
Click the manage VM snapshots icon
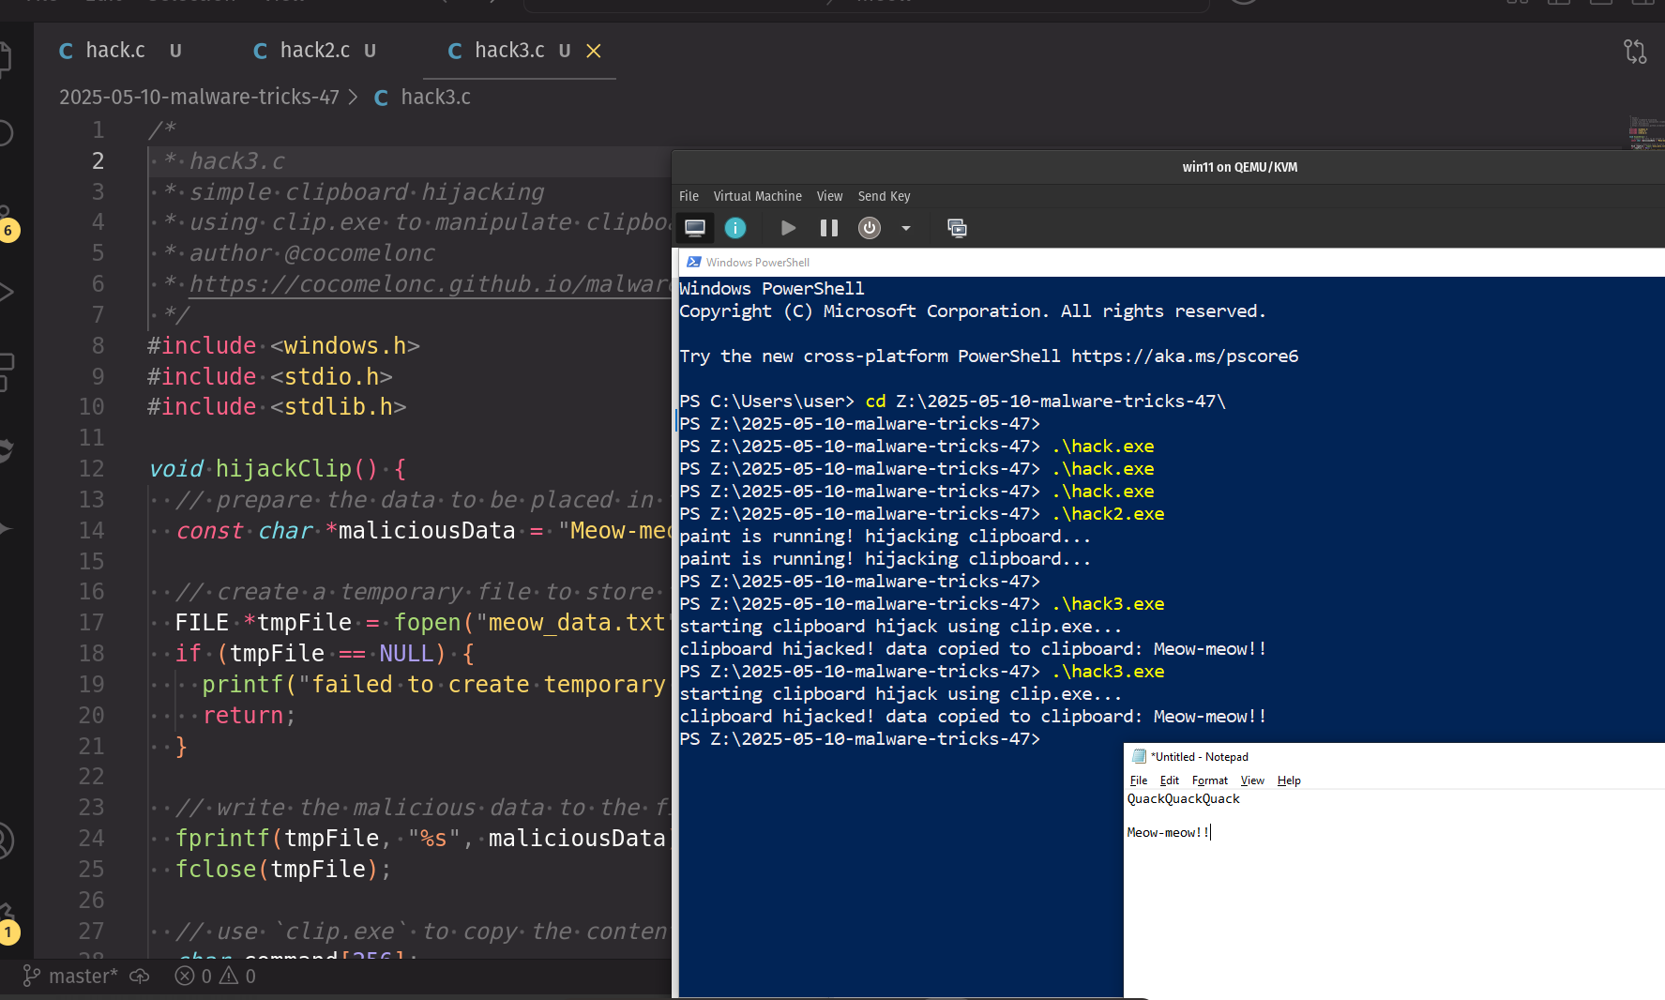pyautogui.click(x=957, y=228)
